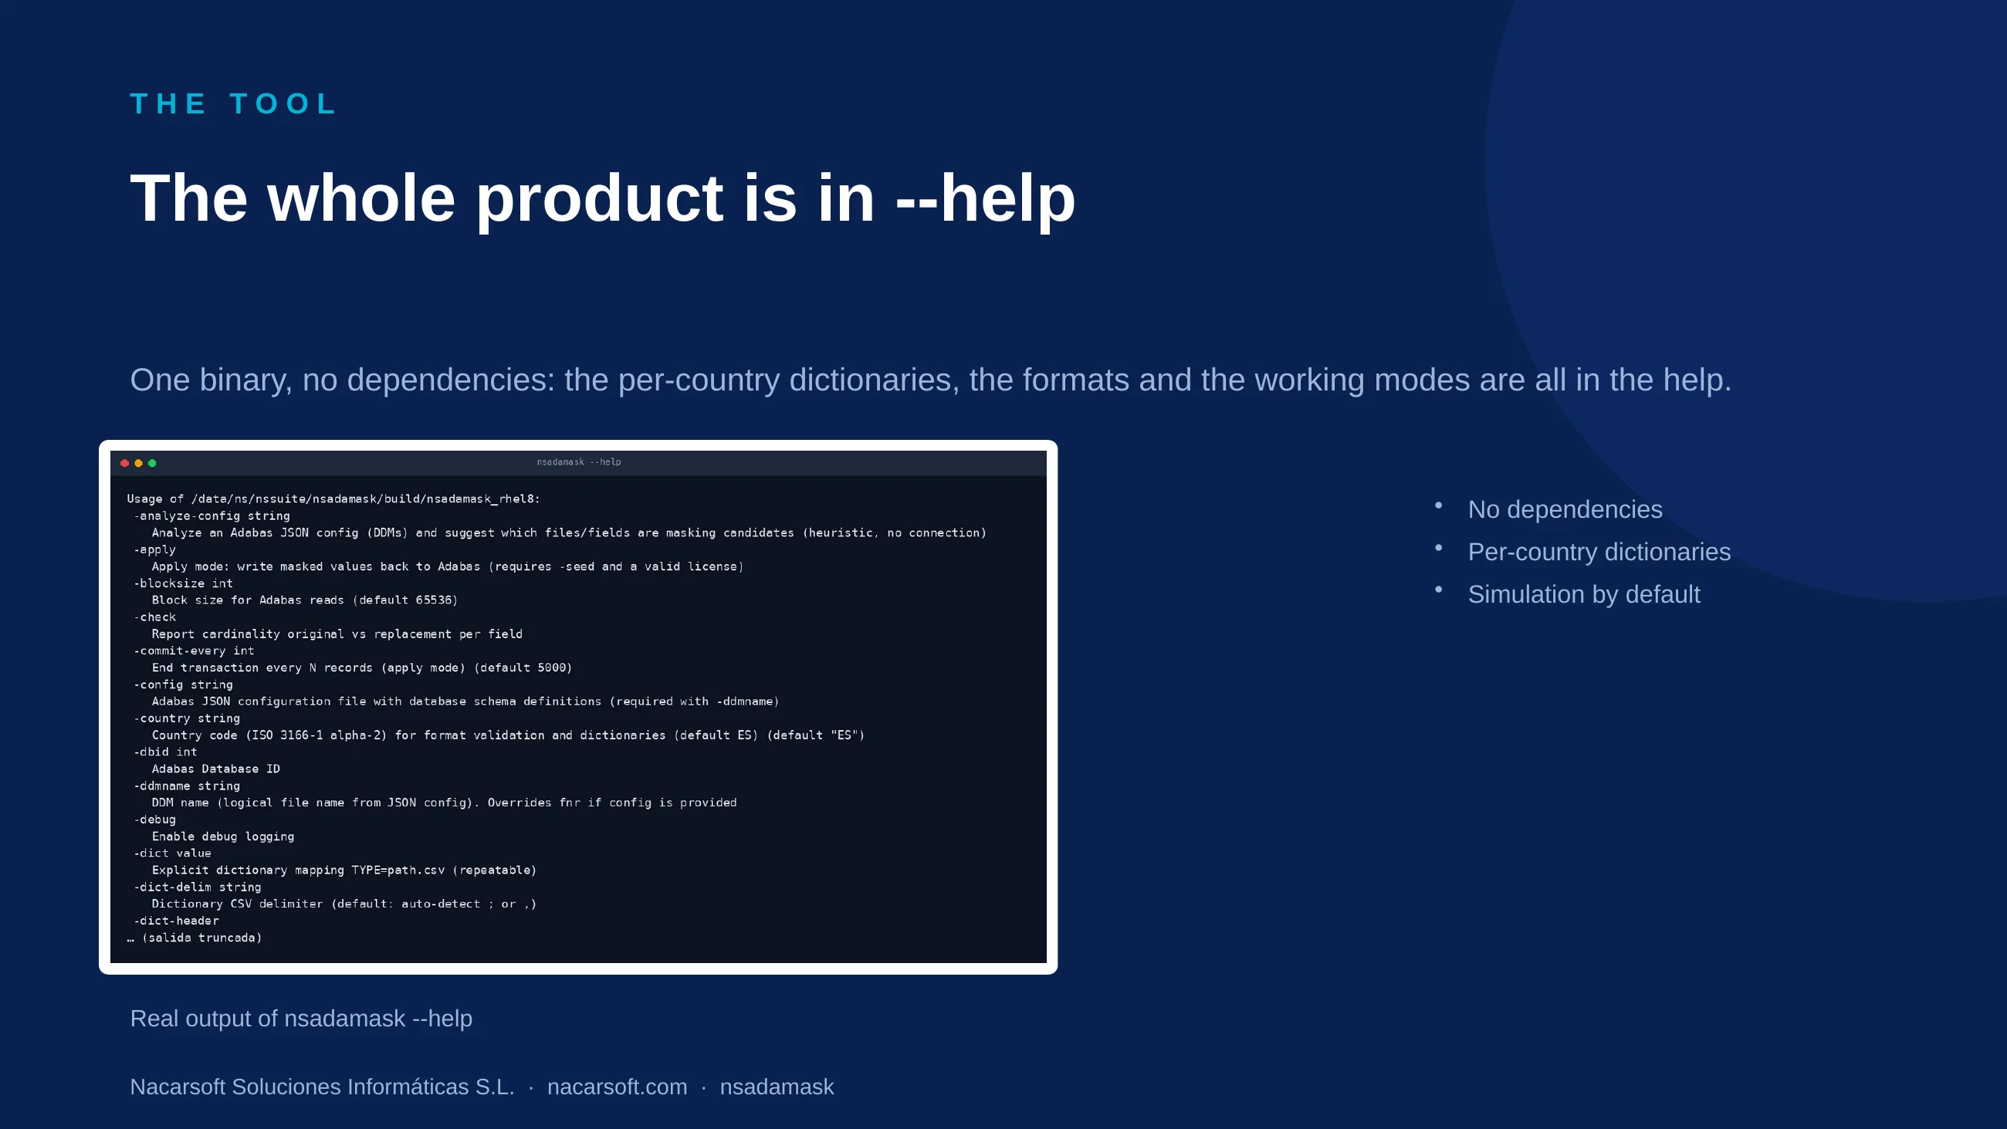The image size is (2007, 1129).
Task: Click the red close dot in terminal
Action: point(124,463)
